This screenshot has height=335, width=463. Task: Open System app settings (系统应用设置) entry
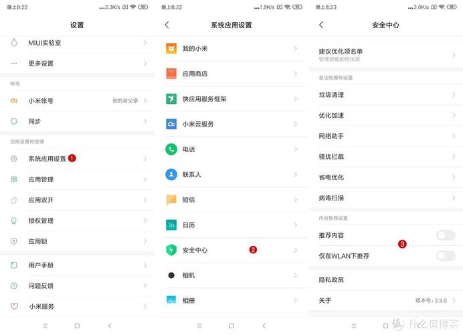coord(78,159)
